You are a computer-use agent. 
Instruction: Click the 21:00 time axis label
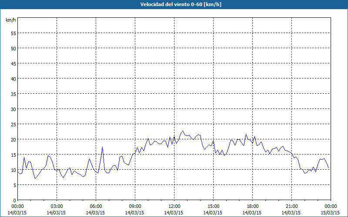coord(291,207)
